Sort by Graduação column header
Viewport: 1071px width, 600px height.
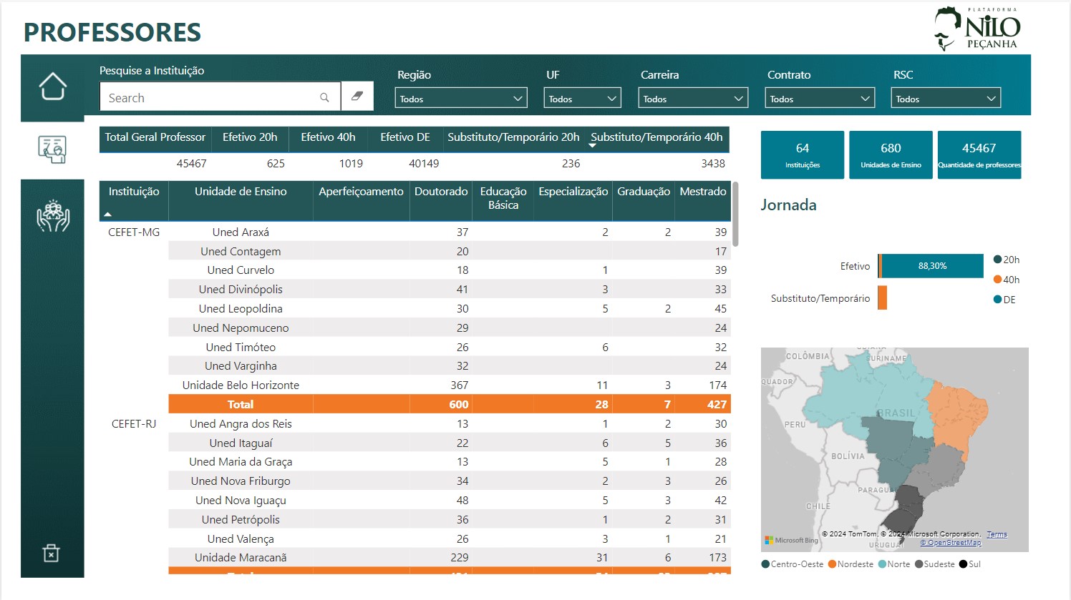pyautogui.click(x=644, y=192)
